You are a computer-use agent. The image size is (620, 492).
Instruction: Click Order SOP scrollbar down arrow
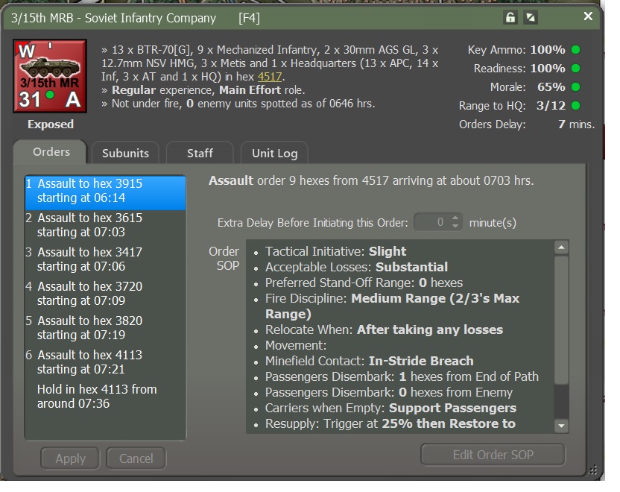click(561, 426)
